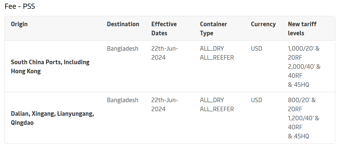Click the Dalian, Xingang, Lianyungang, Qingdao cell
This screenshot has height=148, width=341.
(52, 118)
